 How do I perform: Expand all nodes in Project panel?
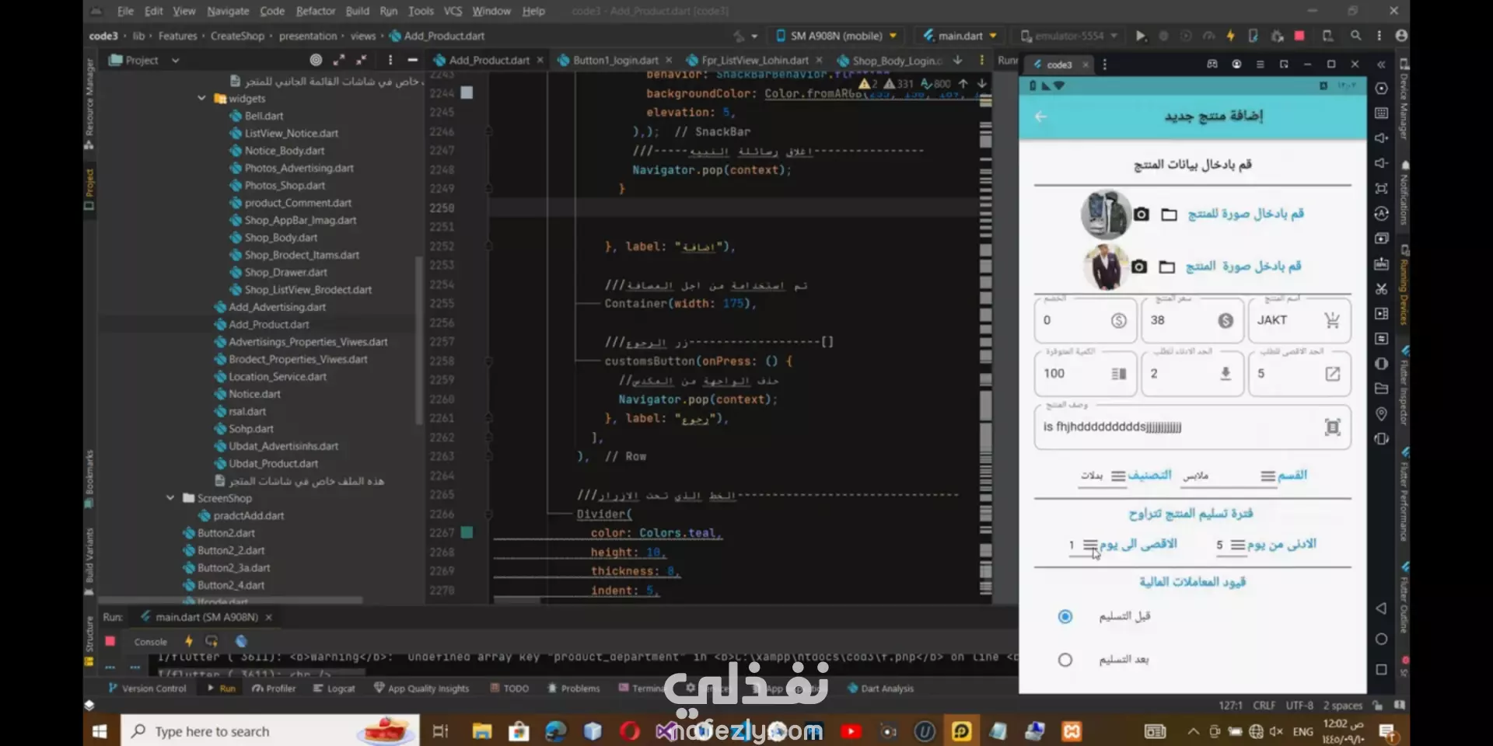click(339, 60)
